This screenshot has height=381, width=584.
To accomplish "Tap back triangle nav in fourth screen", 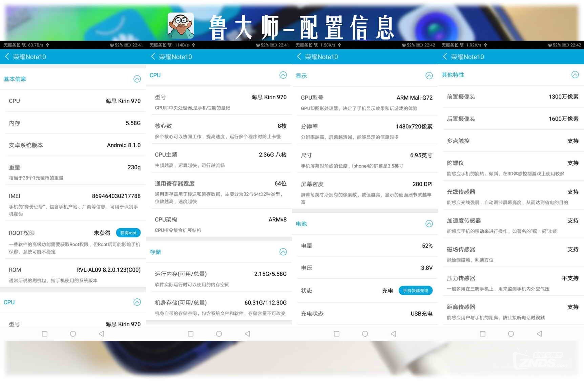I will [539, 334].
